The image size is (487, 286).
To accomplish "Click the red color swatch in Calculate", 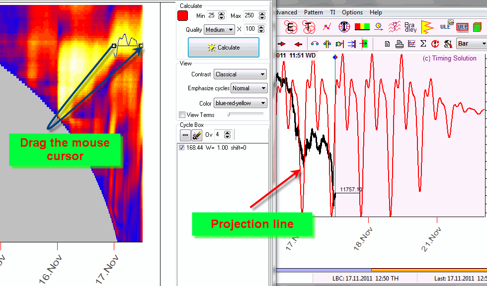I will [x=182, y=16].
